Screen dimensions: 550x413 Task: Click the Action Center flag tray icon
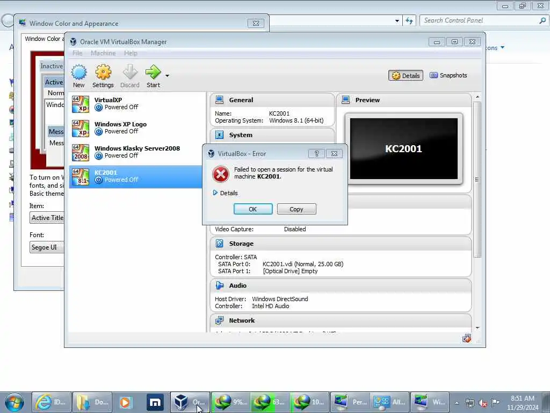495,402
